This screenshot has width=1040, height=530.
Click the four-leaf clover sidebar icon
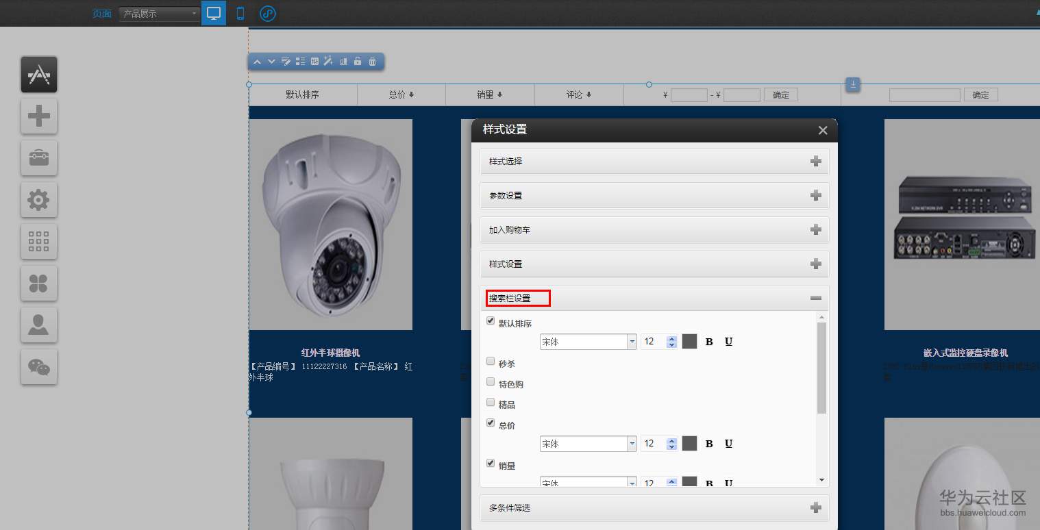tap(39, 283)
